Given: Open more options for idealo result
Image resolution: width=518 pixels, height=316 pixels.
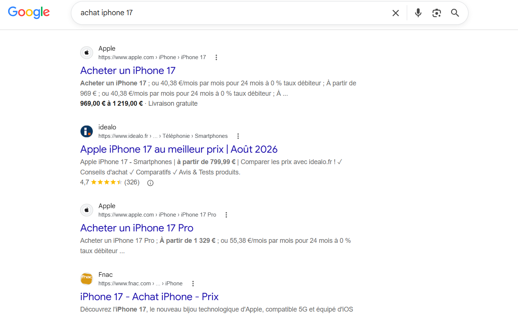Looking at the screenshot, I should [238, 136].
